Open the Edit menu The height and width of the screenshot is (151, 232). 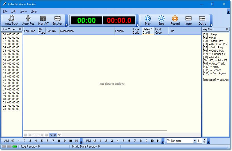(x=14, y=11)
